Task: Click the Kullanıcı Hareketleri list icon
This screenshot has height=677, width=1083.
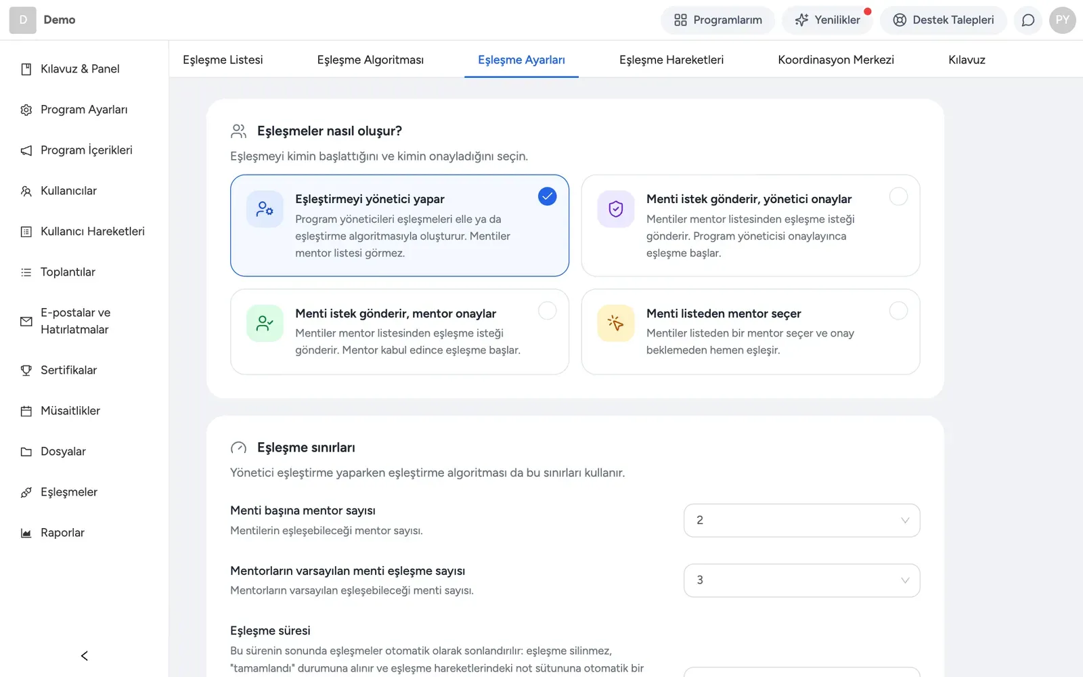Action: click(26, 232)
